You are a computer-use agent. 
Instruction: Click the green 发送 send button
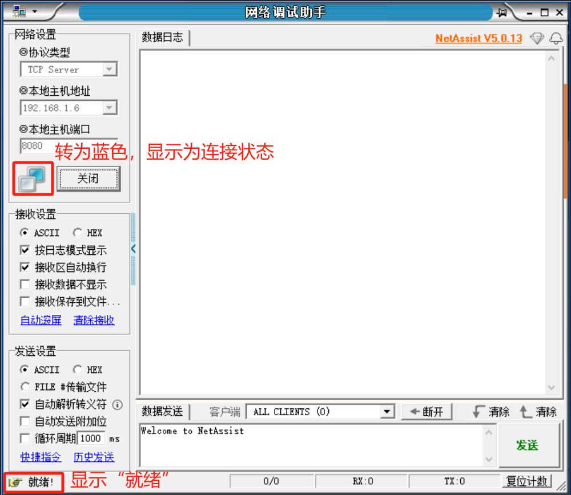point(528,445)
